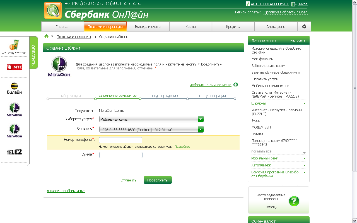Screen dimensions: 357x223
Task: Open Перевод на карту 6762 template
Action: [274, 143]
